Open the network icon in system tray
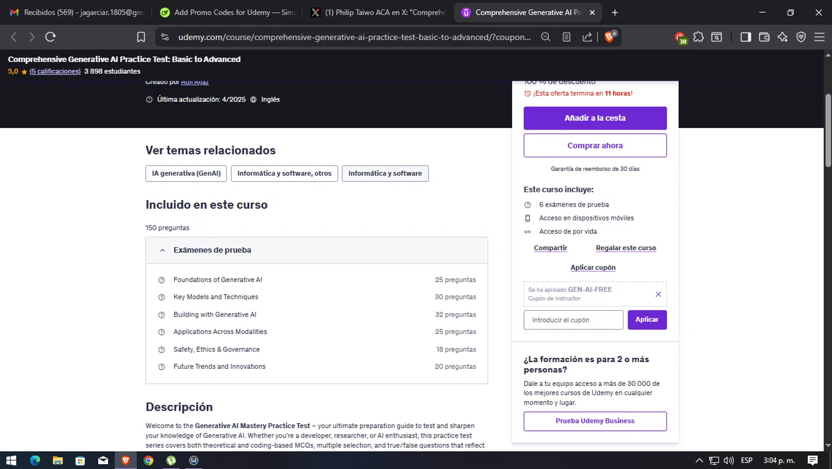This screenshot has width=832, height=469. pyautogui.click(x=714, y=460)
